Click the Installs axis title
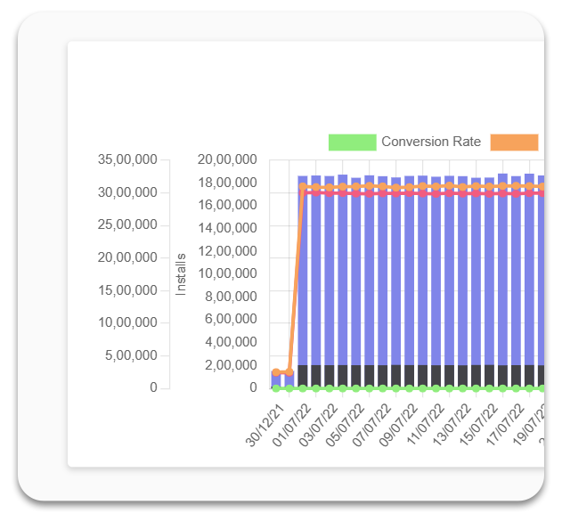Screen dimensions: 562x513 coord(181,274)
